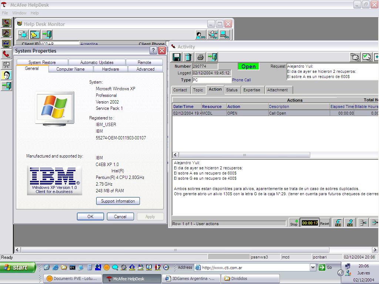Click the right arrow of the main window scrollbar
Viewport: 379px width, 284px height.
point(375,250)
